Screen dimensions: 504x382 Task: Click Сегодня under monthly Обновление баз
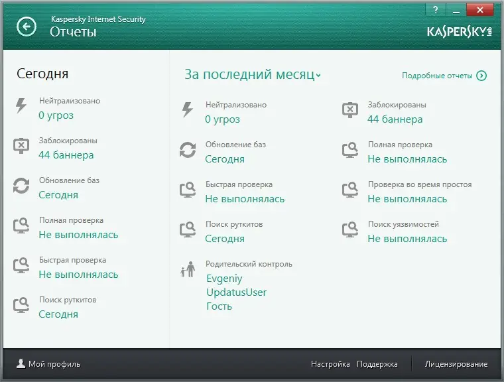coord(225,159)
